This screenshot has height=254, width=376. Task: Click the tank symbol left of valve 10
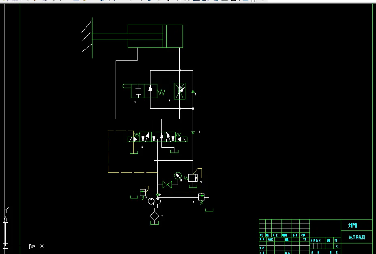coord(134,197)
